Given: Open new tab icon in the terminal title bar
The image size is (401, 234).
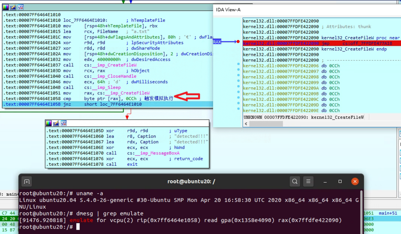Looking at the screenshot, I should pyautogui.click(x=27, y=182).
